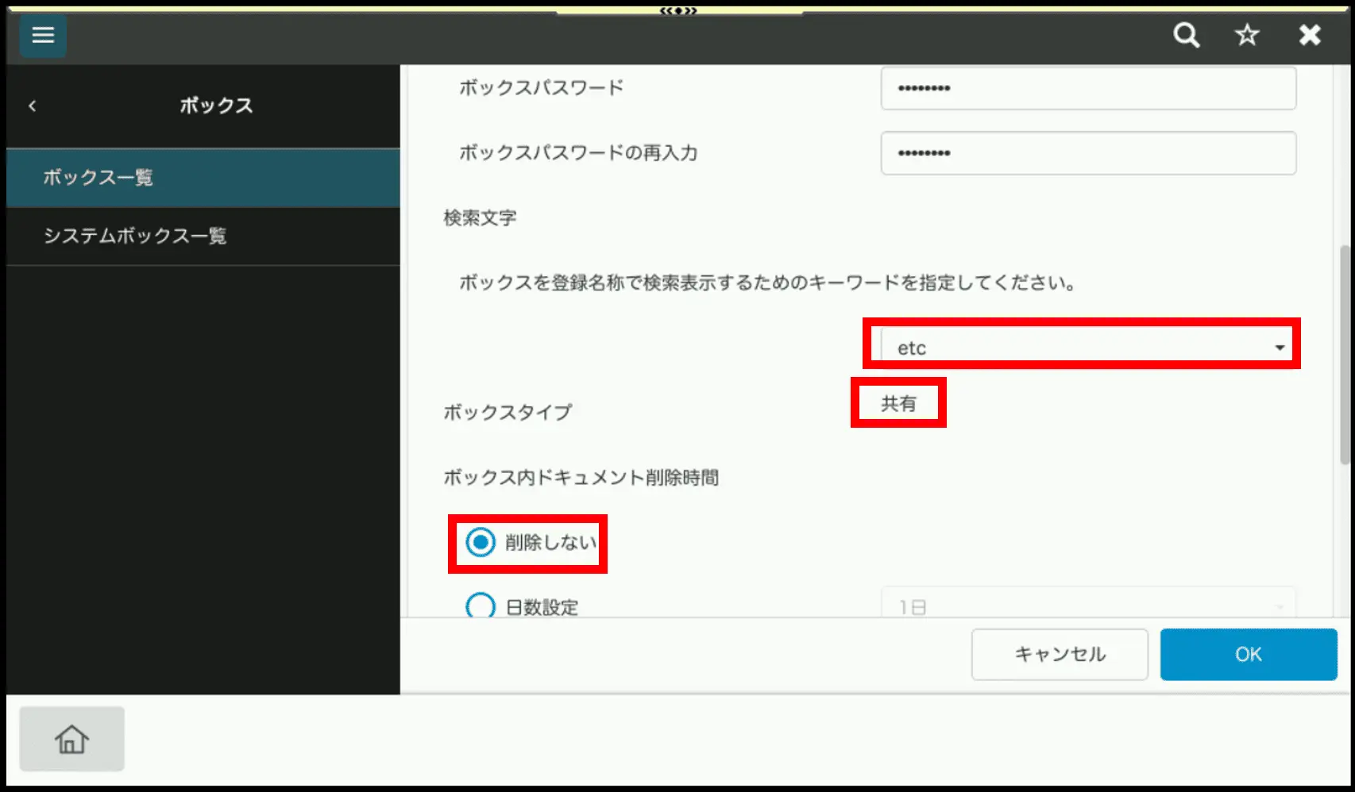Confirm with the OK button
This screenshot has height=792, width=1355.
click(1248, 654)
